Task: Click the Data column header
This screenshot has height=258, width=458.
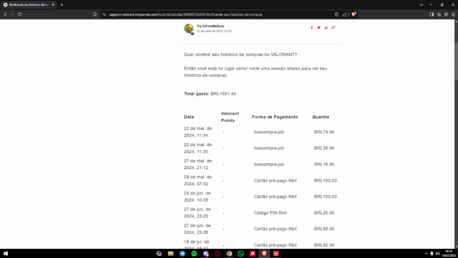Action: [x=189, y=117]
